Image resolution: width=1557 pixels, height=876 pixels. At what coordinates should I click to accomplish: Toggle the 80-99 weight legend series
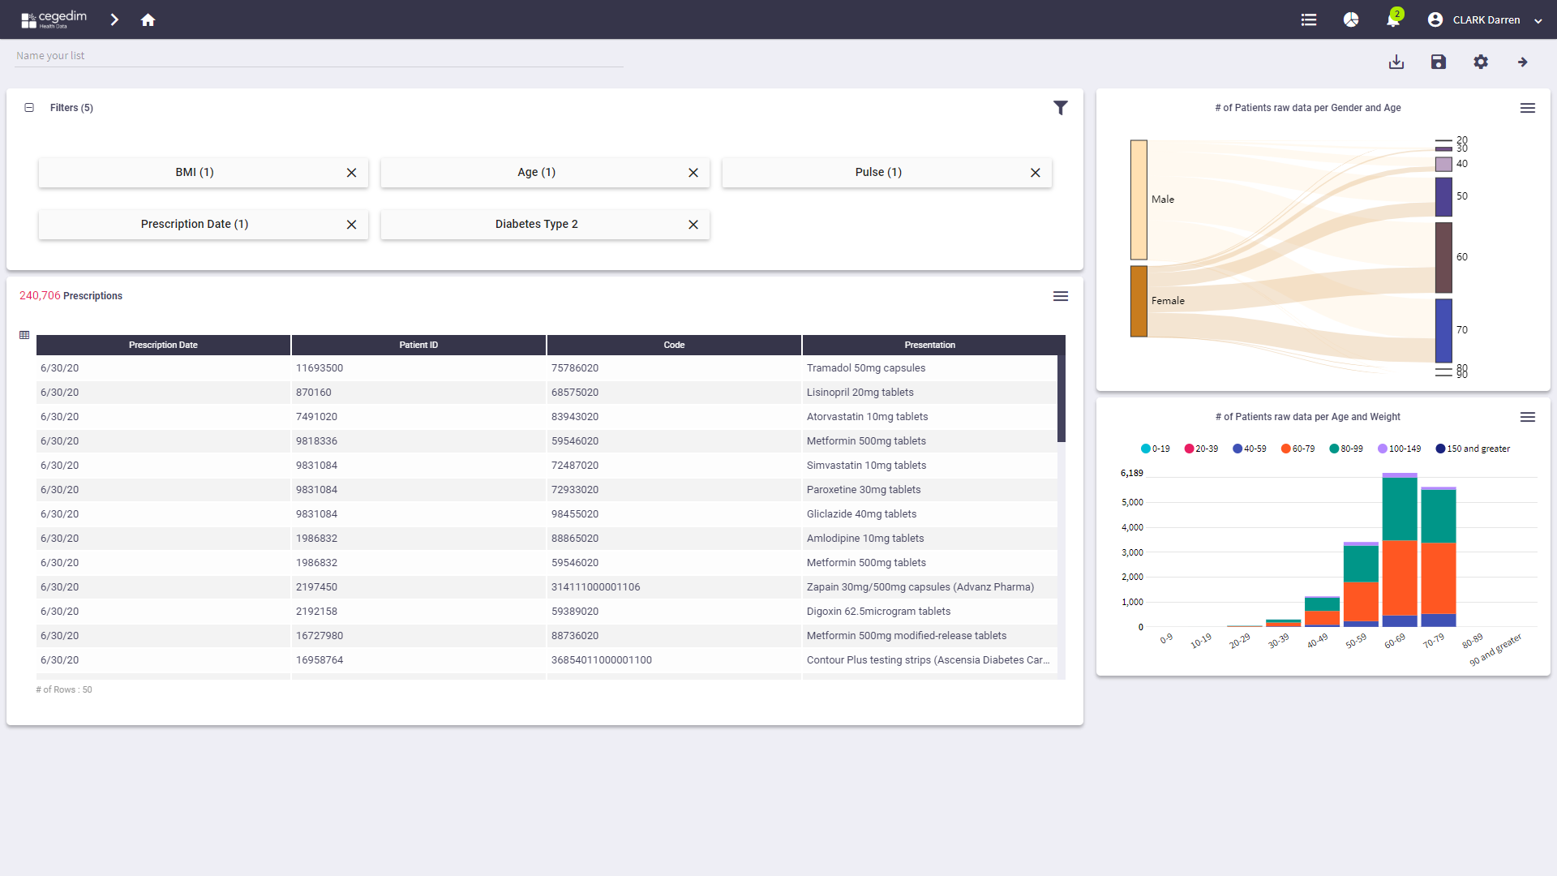1346,449
